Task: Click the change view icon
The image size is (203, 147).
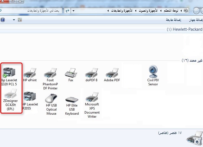Action: click(x=20, y=20)
